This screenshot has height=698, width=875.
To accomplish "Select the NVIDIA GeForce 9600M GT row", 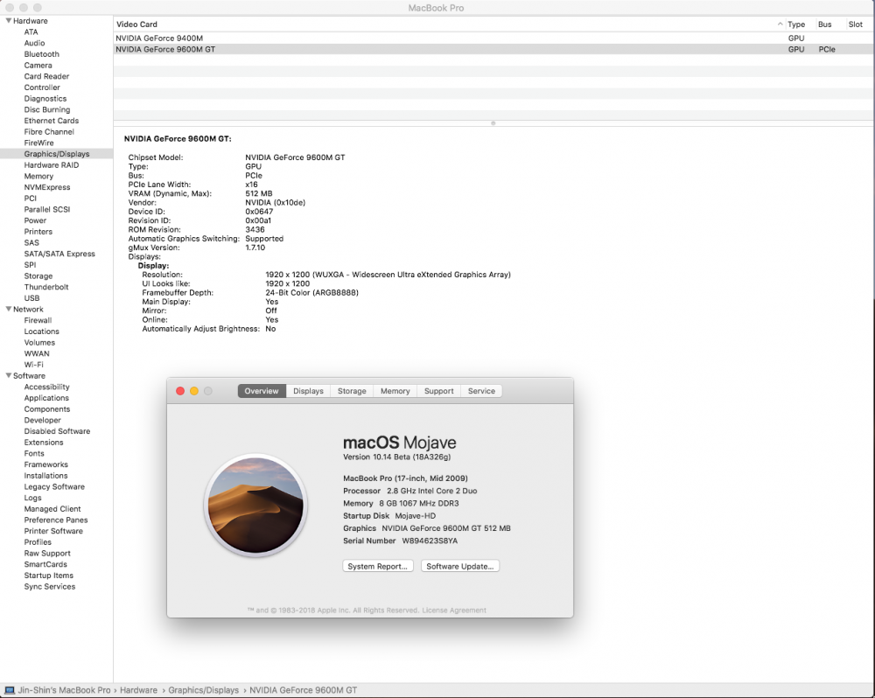I will point(493,49).
